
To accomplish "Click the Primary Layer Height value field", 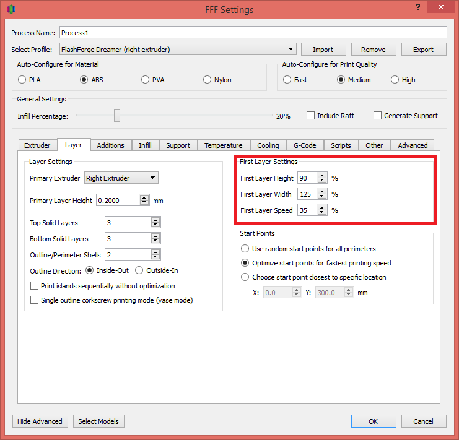I will click(118, 201).
